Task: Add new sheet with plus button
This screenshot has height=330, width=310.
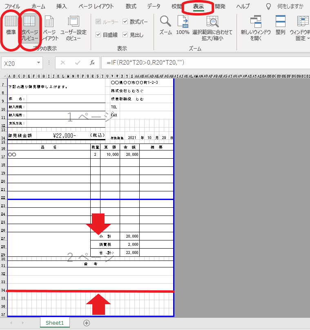Action: pyautogui.click(x=87, y=323)
